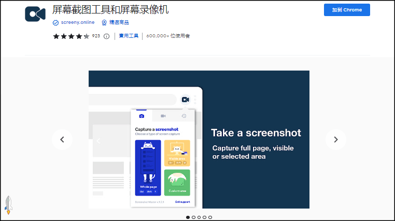Click the featured badge icon before 精選商品
395x221 pixels.
pos(104,23)
